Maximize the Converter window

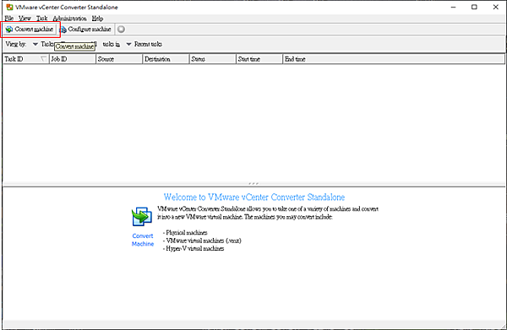click(x=474, y=7)
